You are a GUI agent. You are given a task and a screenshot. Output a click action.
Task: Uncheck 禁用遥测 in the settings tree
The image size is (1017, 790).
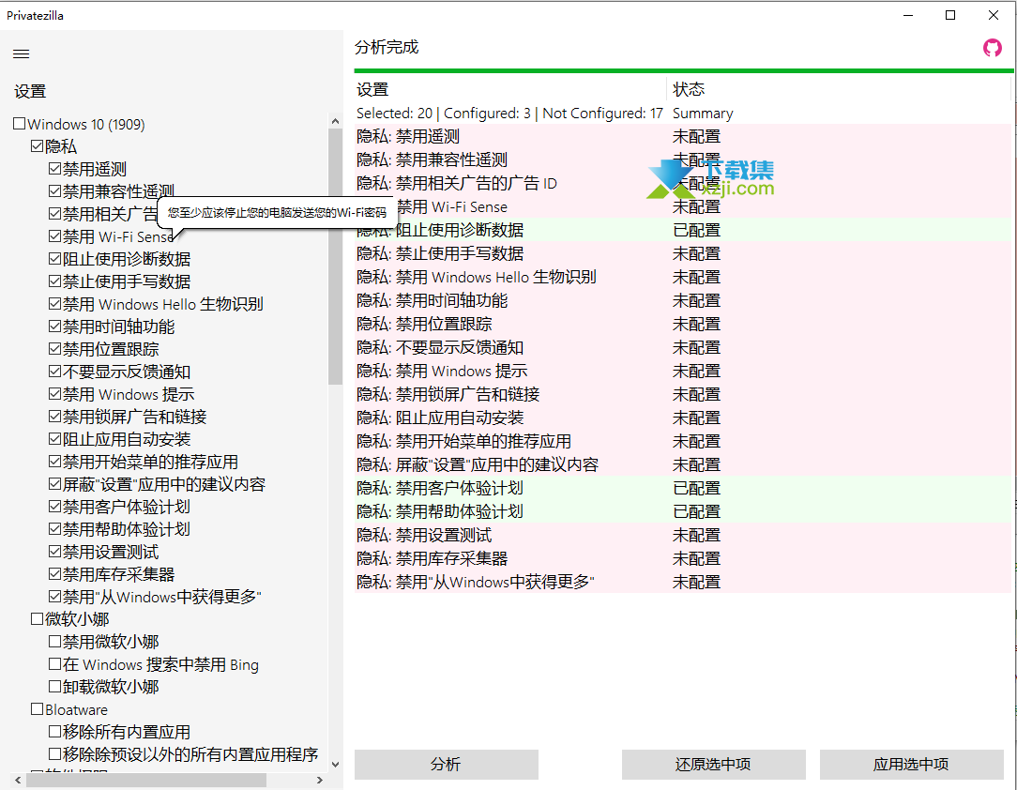pyautogui.click(x=55, y=169)
